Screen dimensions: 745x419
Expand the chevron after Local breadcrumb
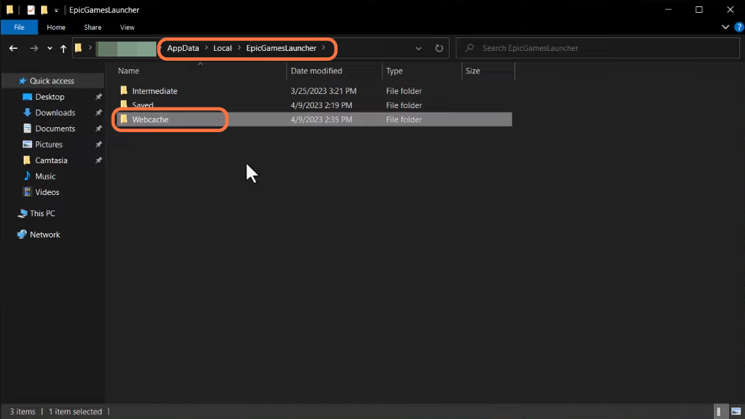pyautogui.click(x=239, y=48)
